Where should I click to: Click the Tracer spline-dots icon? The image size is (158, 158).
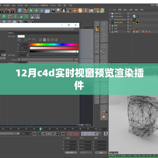click(x=10, y=16)
